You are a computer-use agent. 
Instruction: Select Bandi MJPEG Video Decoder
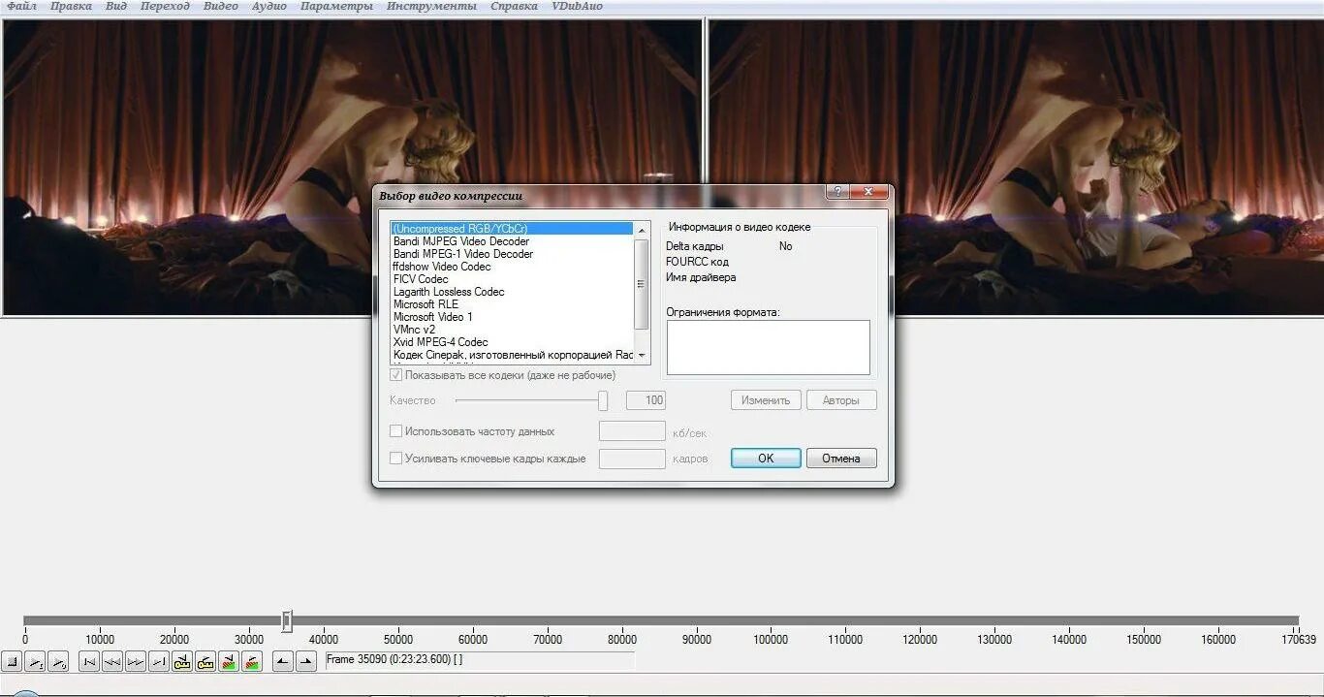click(512, 241)
